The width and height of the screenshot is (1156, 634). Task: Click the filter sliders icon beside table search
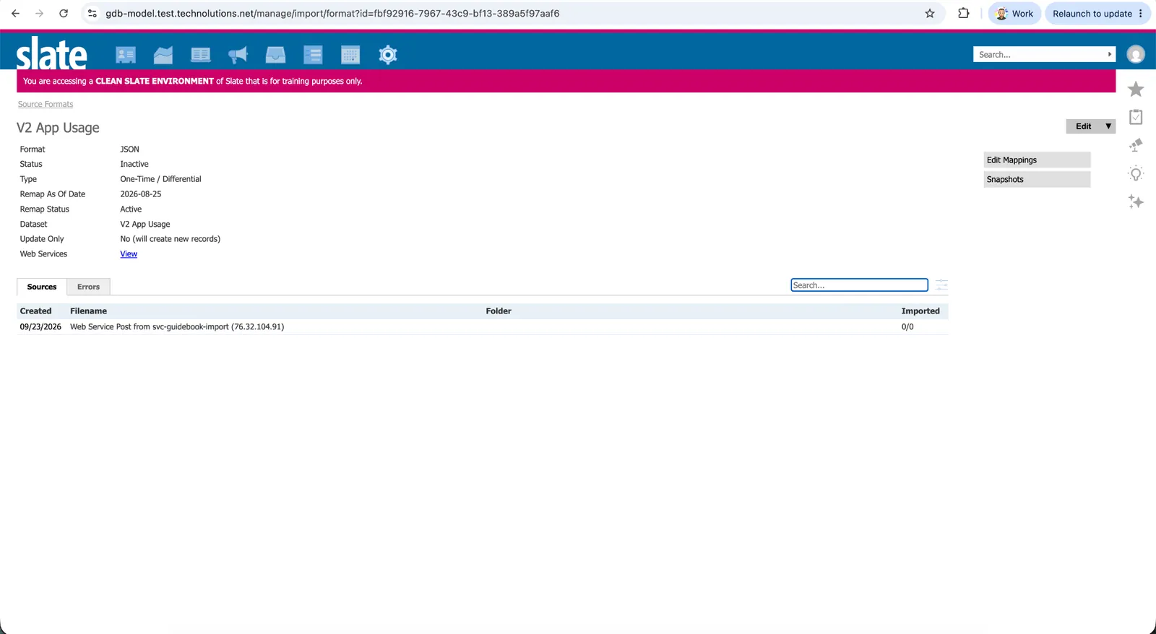click(x=941, y=285)
